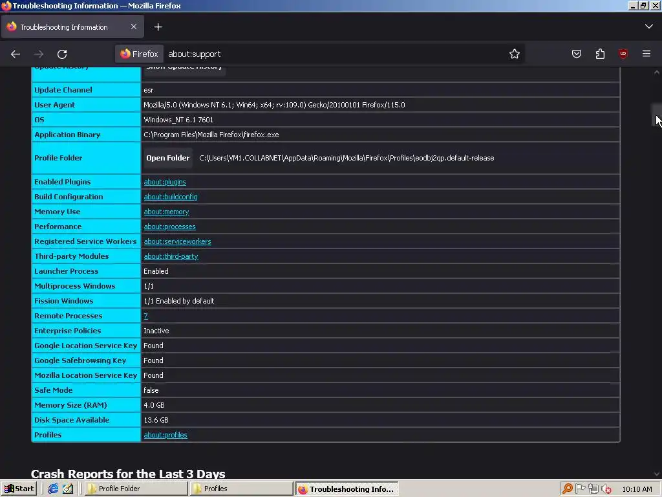Click the 'Windows_NT 6.1 7601' value
662x497 pixels.
pyautogui.click(x=178, y=120)
